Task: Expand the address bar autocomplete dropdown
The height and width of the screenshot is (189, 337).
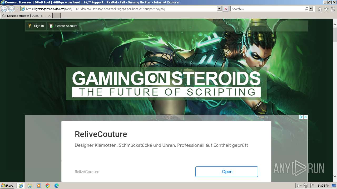Action: click(x=219, y=9)
